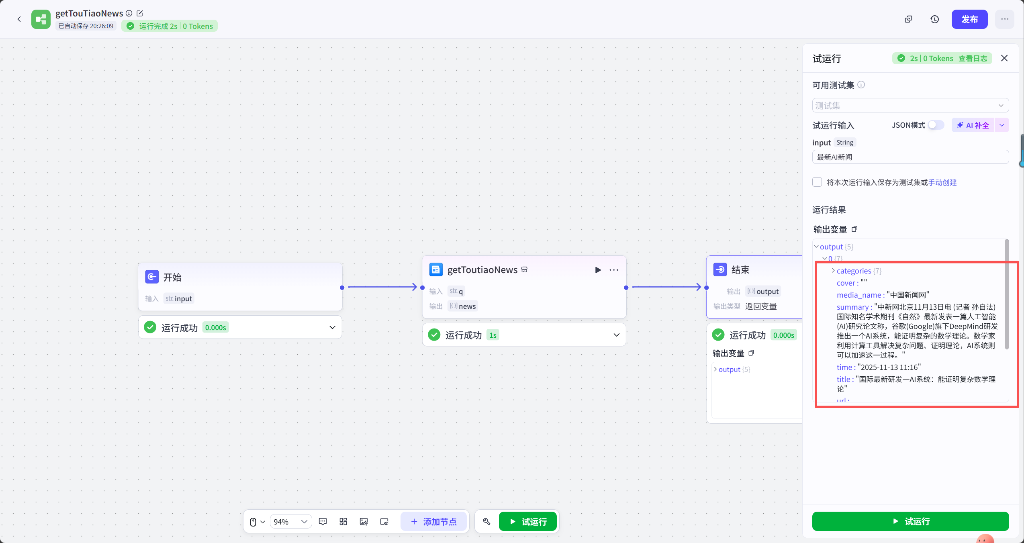Image resolution: width=1024 pixels, height=543 pixels.
Task: Open the version history clock icon
Action: point(934,19)
